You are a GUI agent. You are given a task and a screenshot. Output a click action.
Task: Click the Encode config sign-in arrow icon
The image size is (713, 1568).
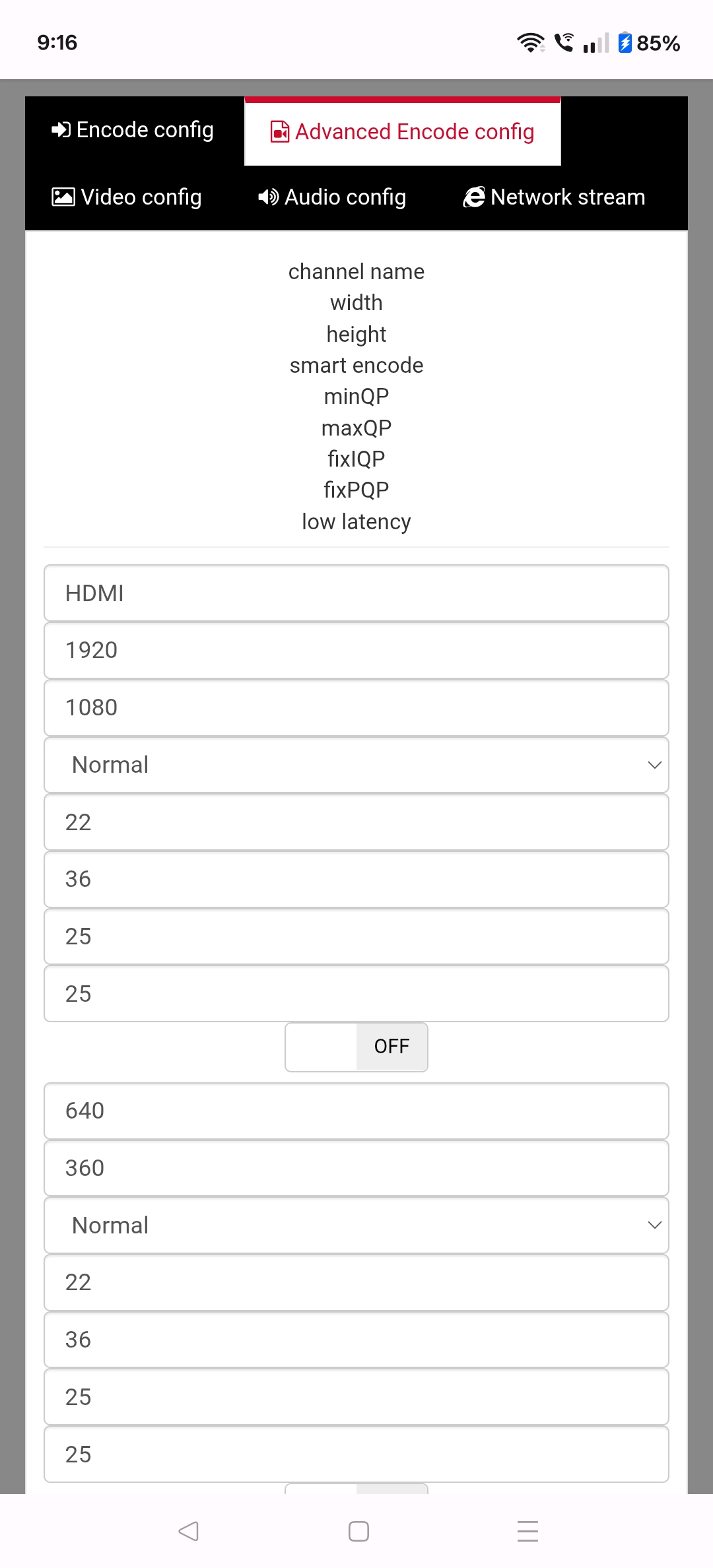(x=61, y=130)
